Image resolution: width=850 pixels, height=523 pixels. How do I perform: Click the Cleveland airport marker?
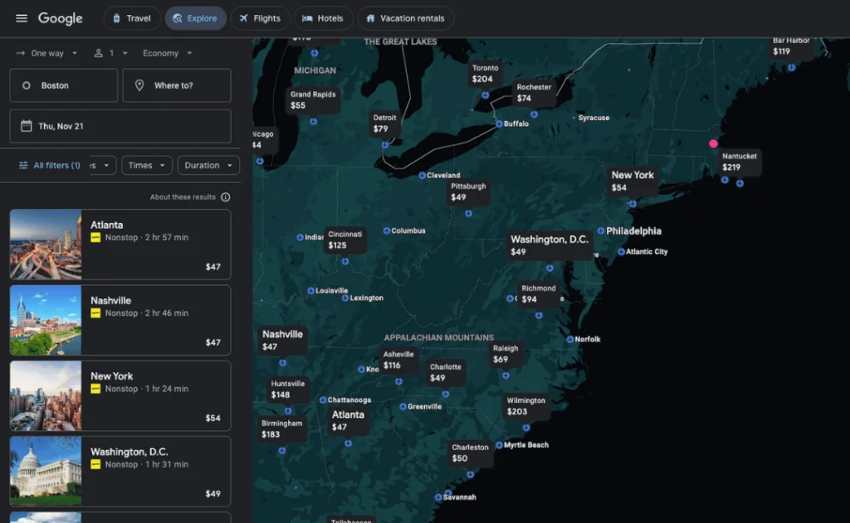pyautogui.click(x=422, y=176)
